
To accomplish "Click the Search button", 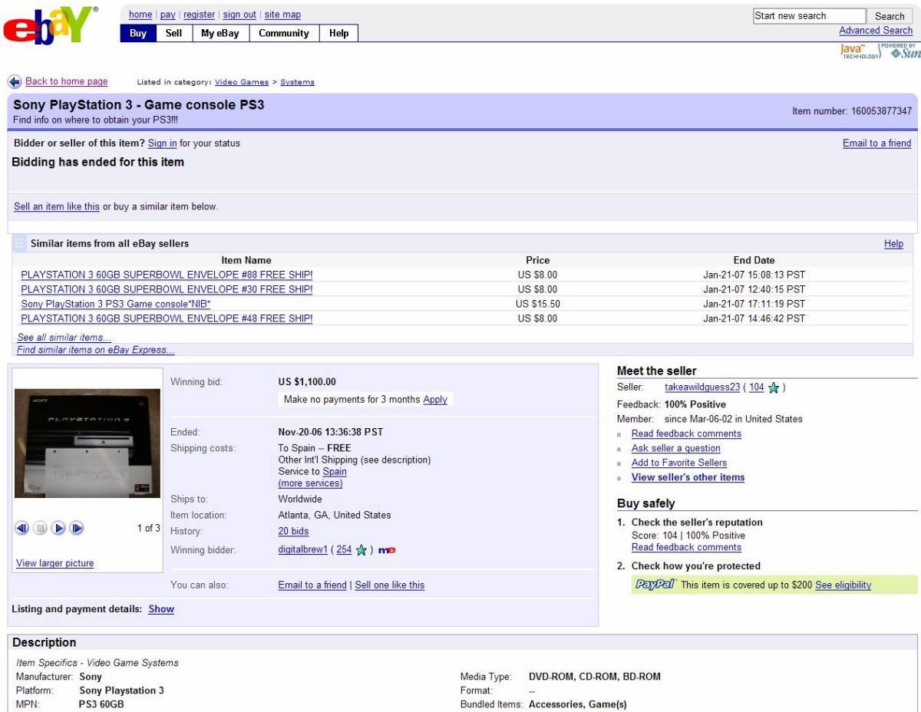I will tap(890, 16).
